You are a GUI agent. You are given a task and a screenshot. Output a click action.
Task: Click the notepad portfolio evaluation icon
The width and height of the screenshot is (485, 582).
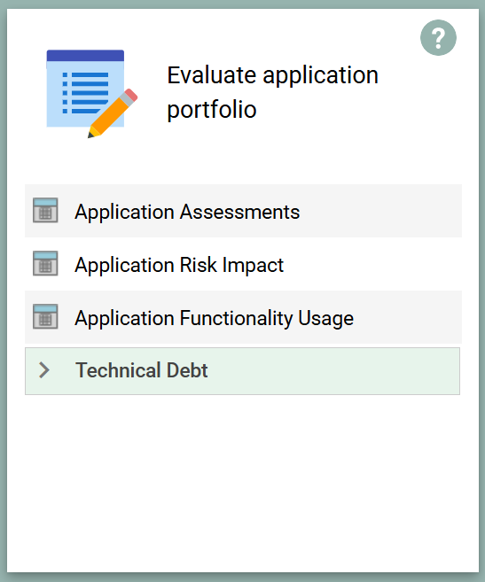click(92, 94)
